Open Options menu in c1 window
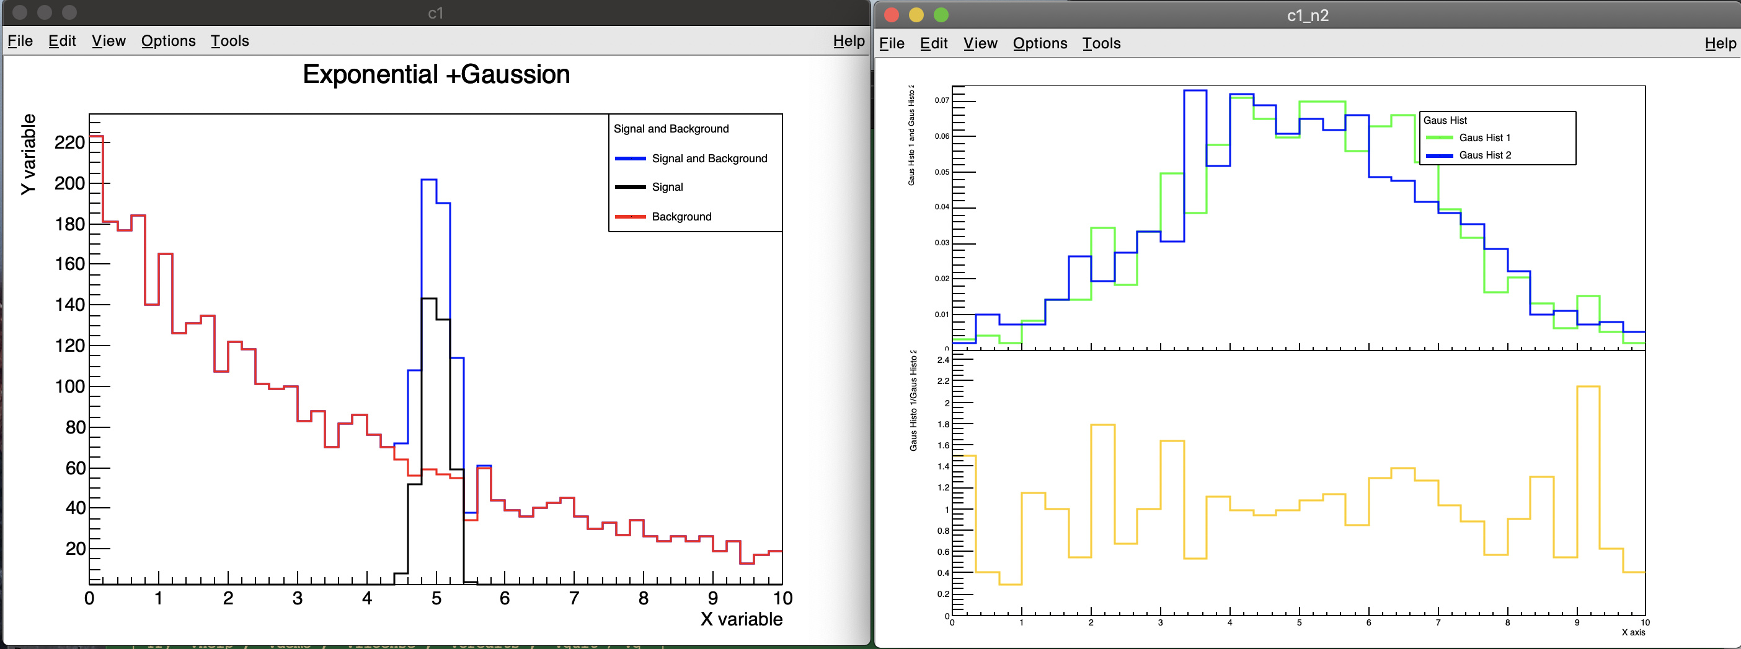This screenshot has width=1741, height=649. click(x=168, y=41)
